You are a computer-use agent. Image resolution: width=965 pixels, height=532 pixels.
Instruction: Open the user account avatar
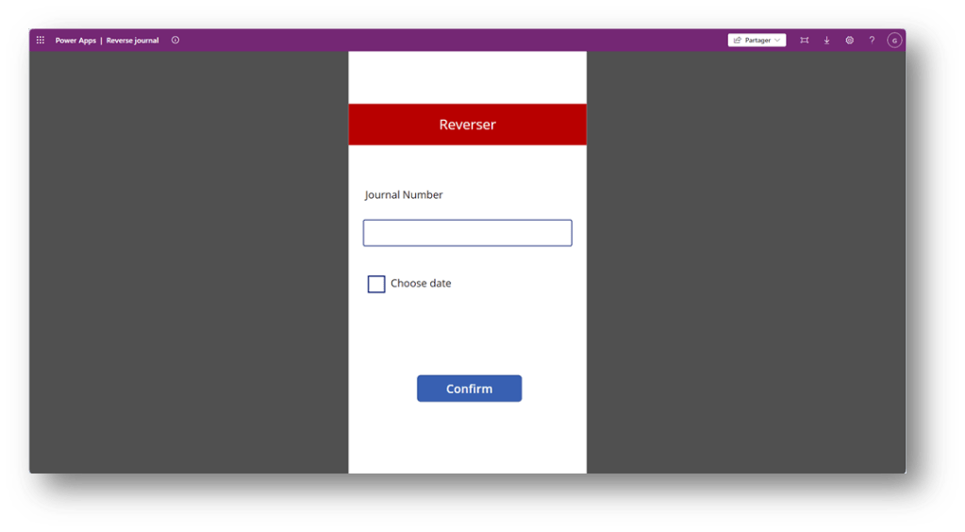click(x=894, y=41)
